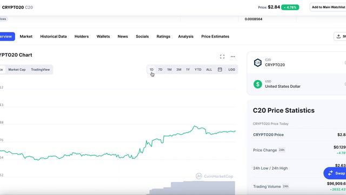Switch chart to TradingView
Image resolution: width=346 pixels, height=195 pixels.
tap(41, 69)
